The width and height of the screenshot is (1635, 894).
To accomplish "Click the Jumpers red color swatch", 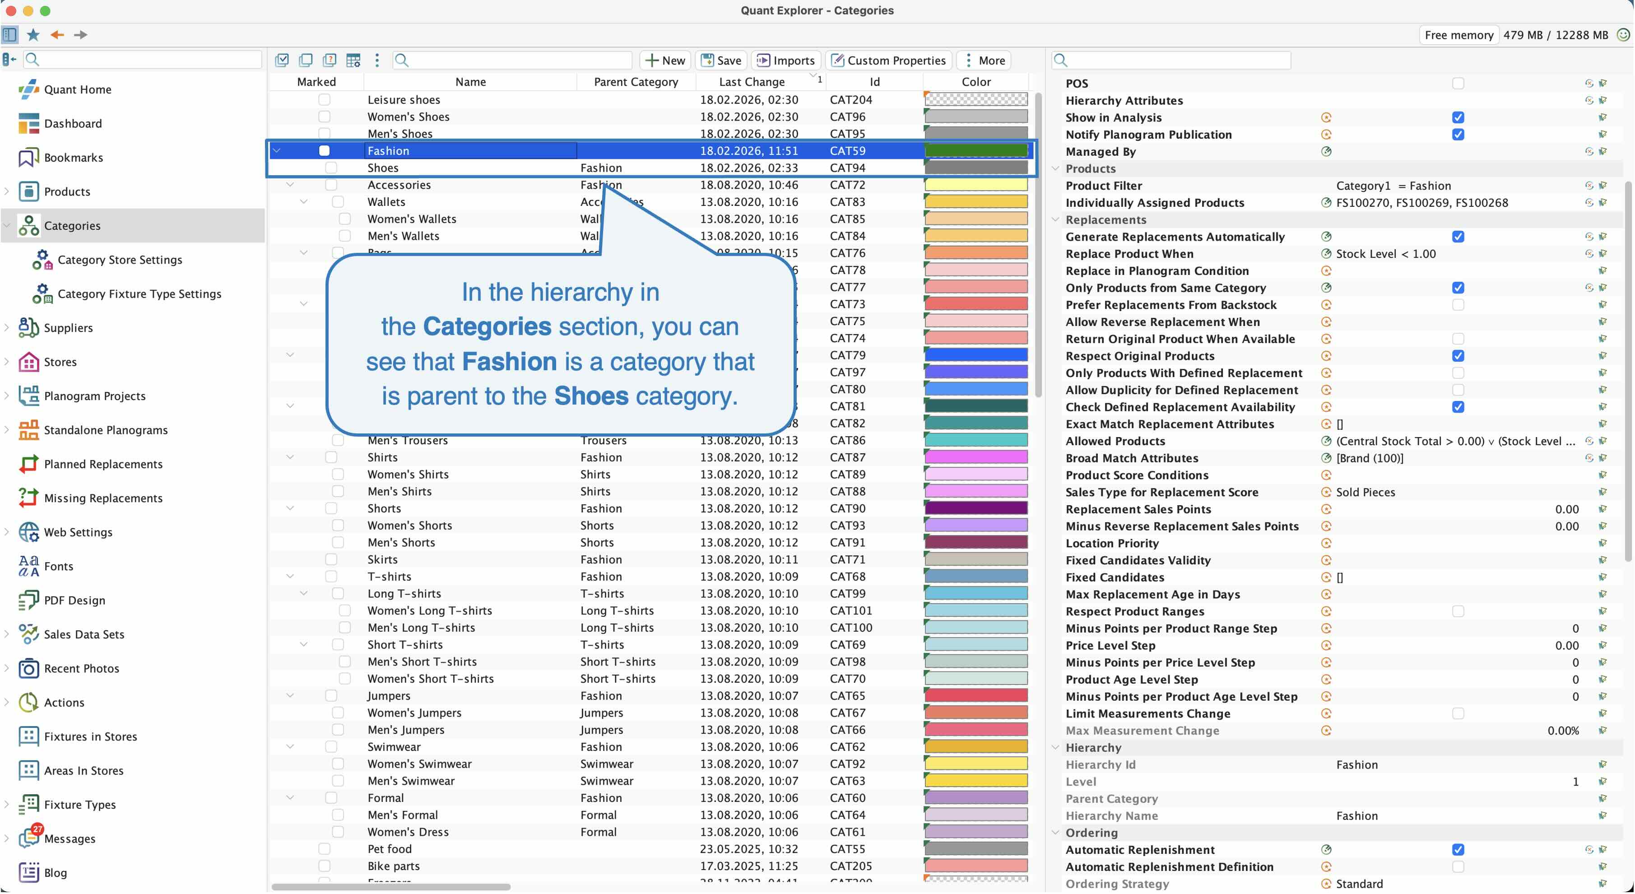I will click(x=975, y=696).
